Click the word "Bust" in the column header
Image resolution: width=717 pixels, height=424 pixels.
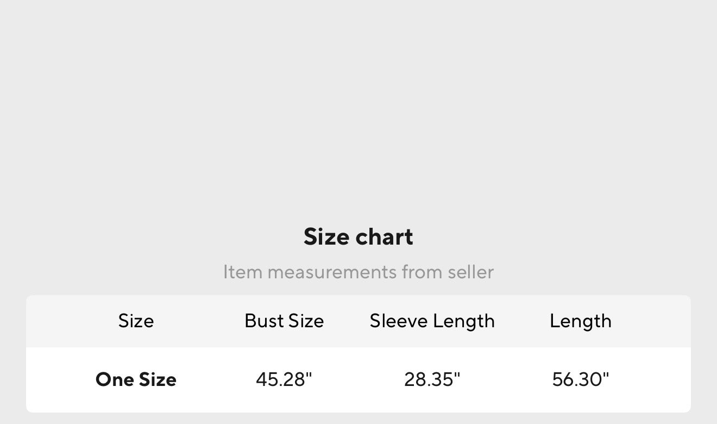tap(264, 321)
